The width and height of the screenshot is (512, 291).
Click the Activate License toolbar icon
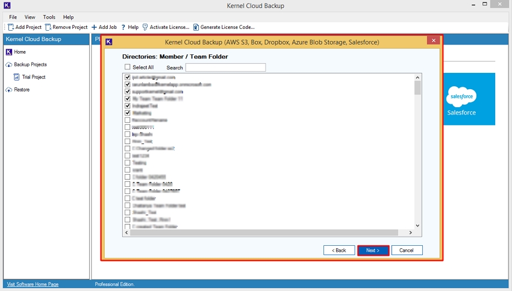[x=145, y=27]
